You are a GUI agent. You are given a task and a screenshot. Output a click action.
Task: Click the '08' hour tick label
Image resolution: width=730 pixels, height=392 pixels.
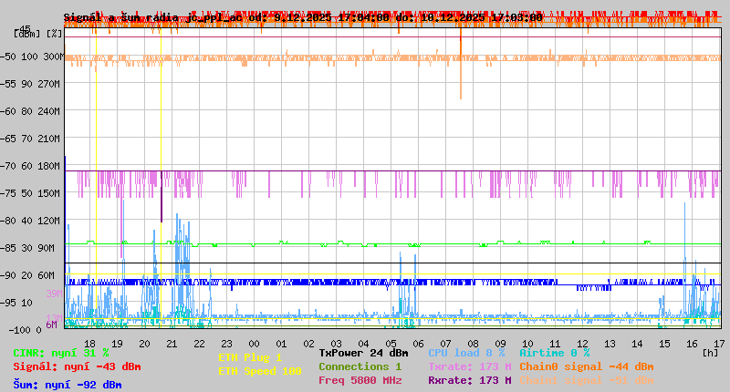(x=473, y=344)
